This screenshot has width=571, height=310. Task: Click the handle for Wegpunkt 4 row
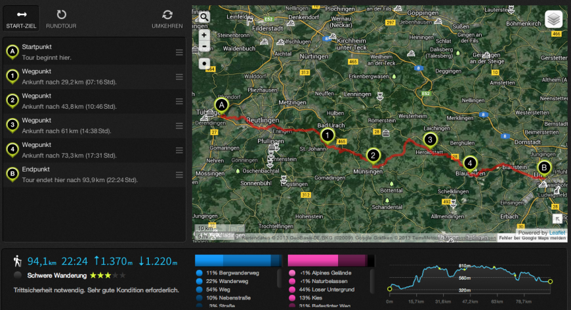179,150
